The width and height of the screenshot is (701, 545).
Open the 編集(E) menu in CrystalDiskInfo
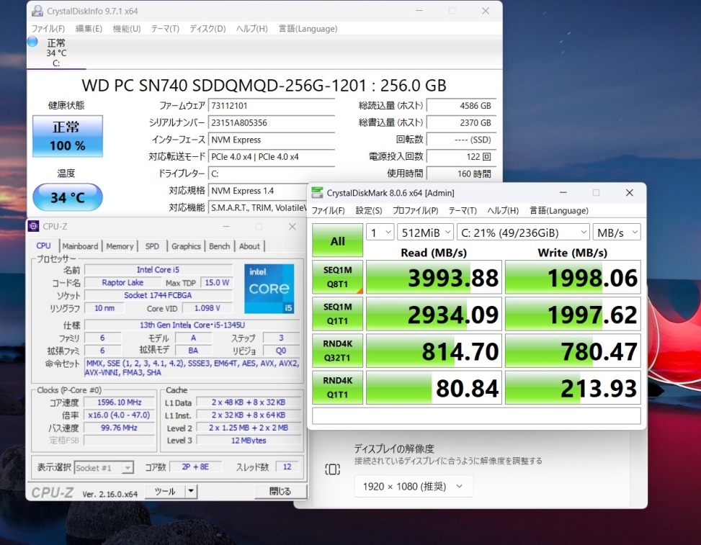(89, 29)
